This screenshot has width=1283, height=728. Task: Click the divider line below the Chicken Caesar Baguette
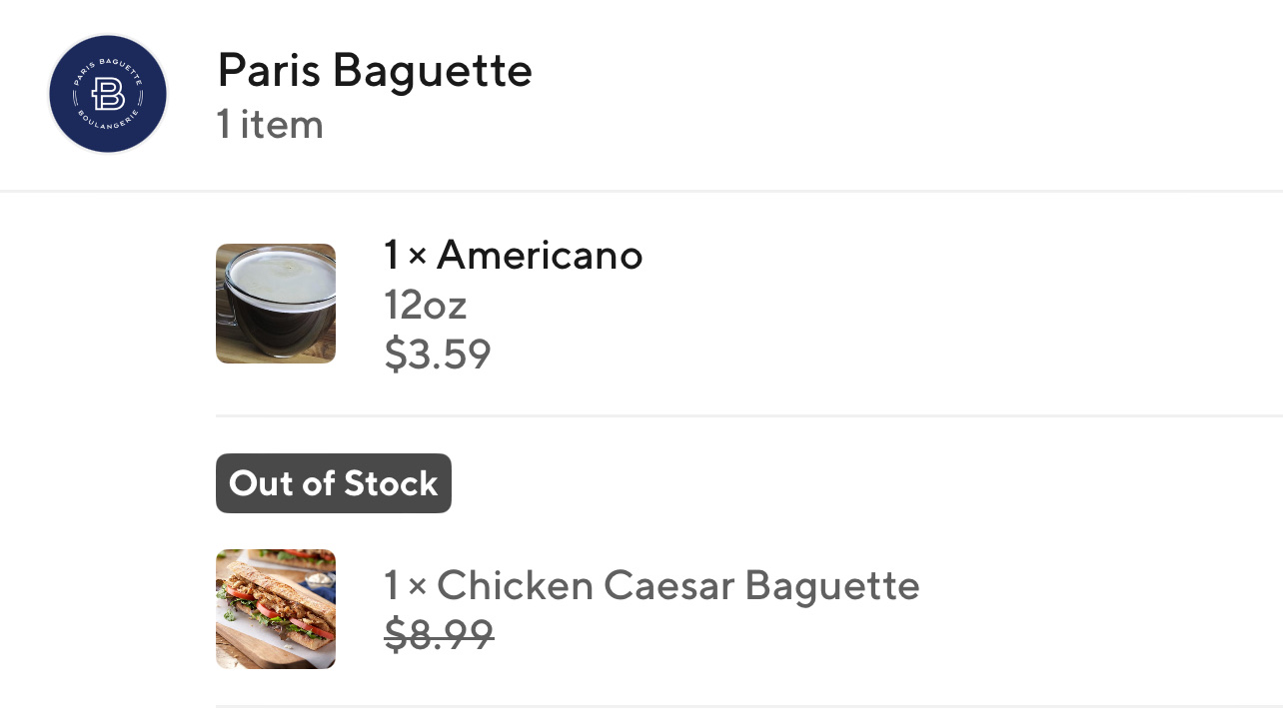tap(749, 706)
